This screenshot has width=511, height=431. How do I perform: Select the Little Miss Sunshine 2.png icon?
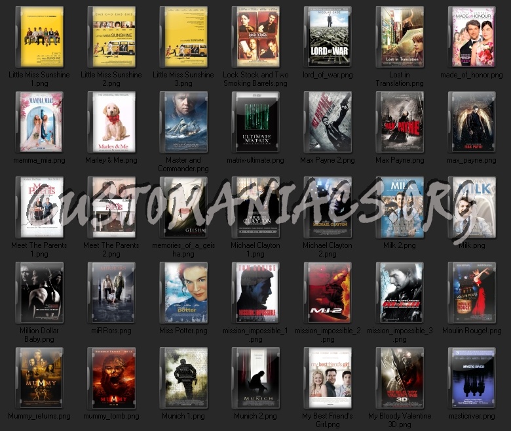click(x=111, y=37)
